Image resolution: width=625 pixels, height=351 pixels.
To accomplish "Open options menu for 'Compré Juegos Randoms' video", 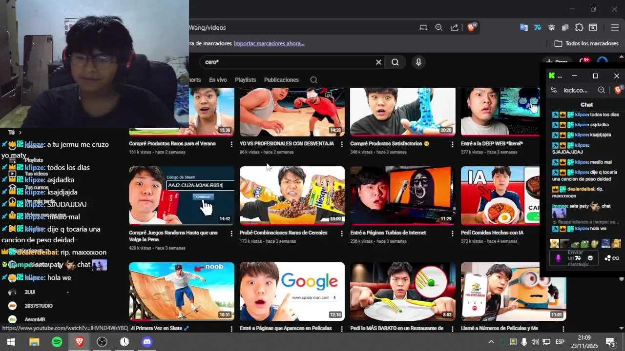I will point(231,234).
